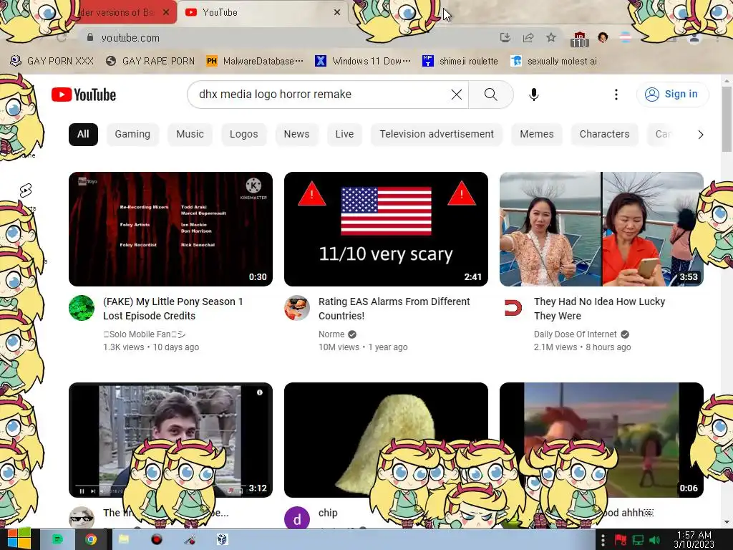The height and width of the screenshot is (550, 733).
Task: Open the shimeji roulette bookmark
Action: [x=460, y=62]
